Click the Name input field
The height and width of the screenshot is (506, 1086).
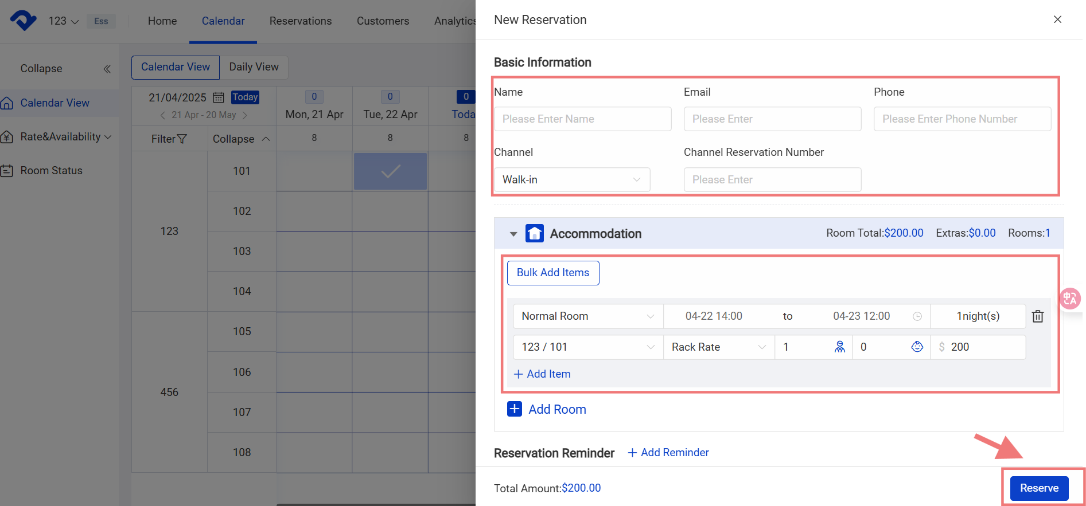click(x=582, y=119)
